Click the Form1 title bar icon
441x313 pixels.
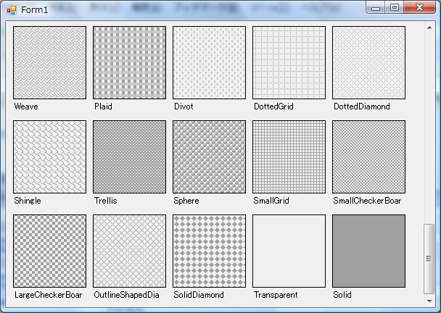tap(12, 9)
